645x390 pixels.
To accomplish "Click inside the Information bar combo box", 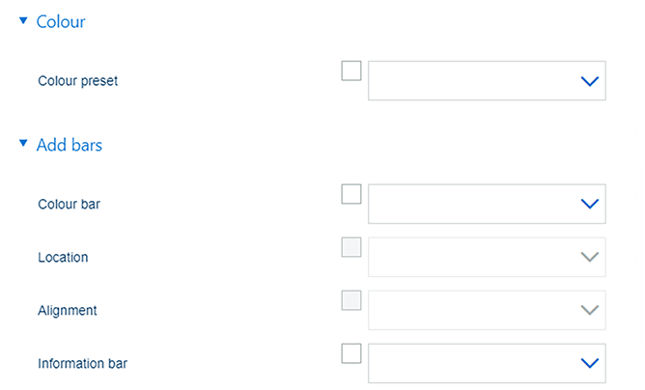I will point(473,363).
